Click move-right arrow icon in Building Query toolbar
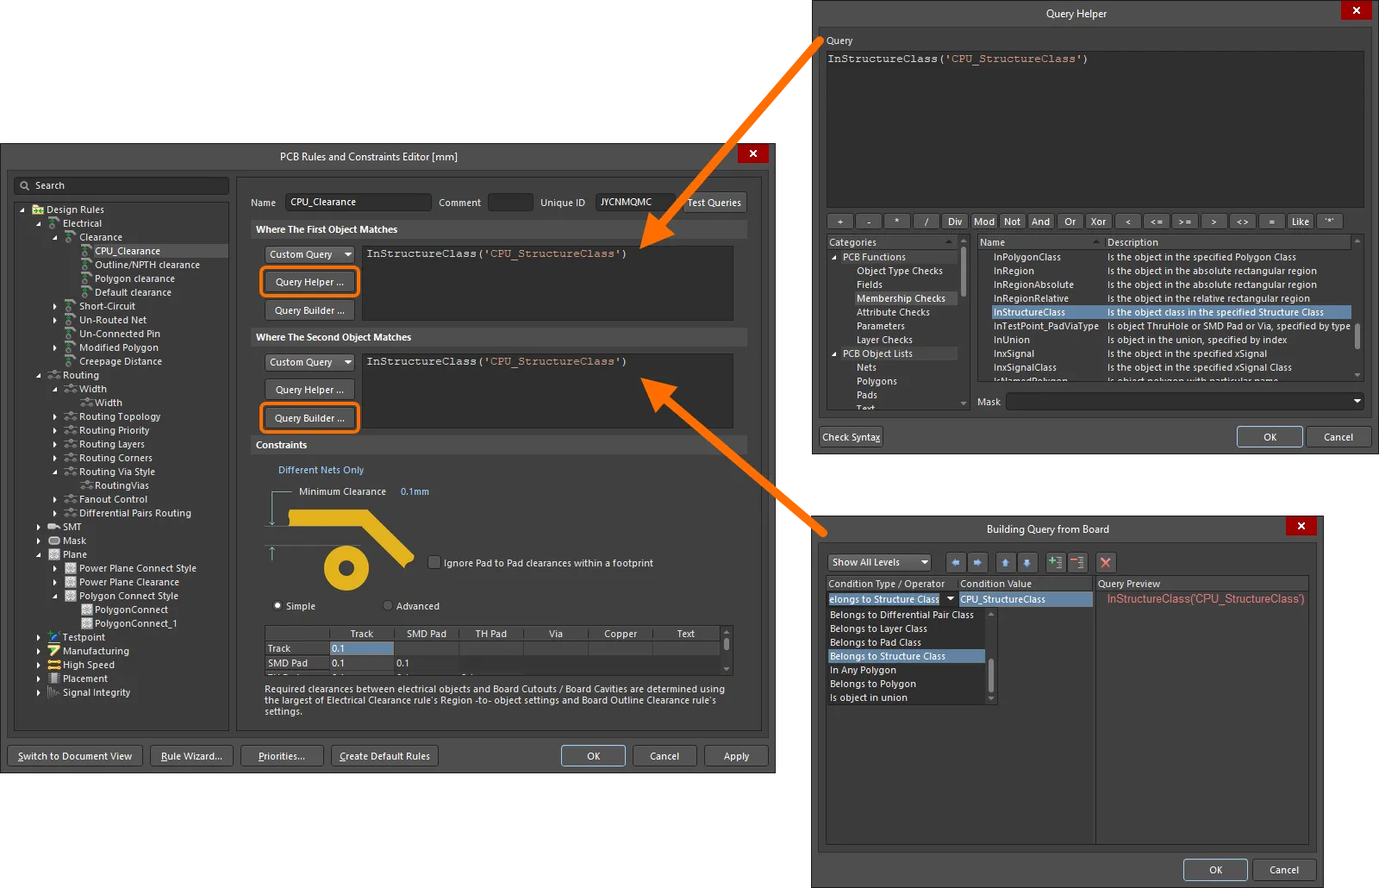Image resolution: width=1379 pixels, height=888 pixels. tap(977, 562)
